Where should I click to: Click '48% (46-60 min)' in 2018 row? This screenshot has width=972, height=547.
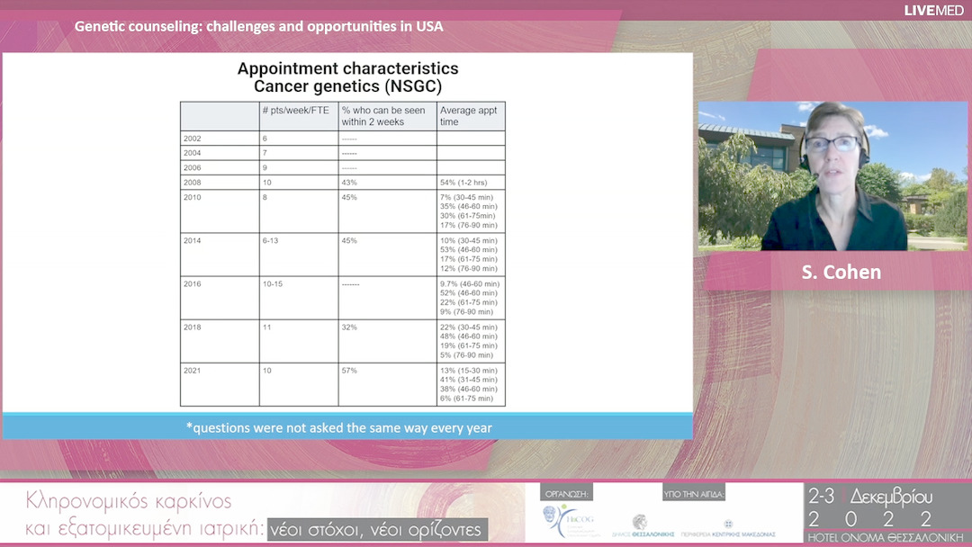469,337
